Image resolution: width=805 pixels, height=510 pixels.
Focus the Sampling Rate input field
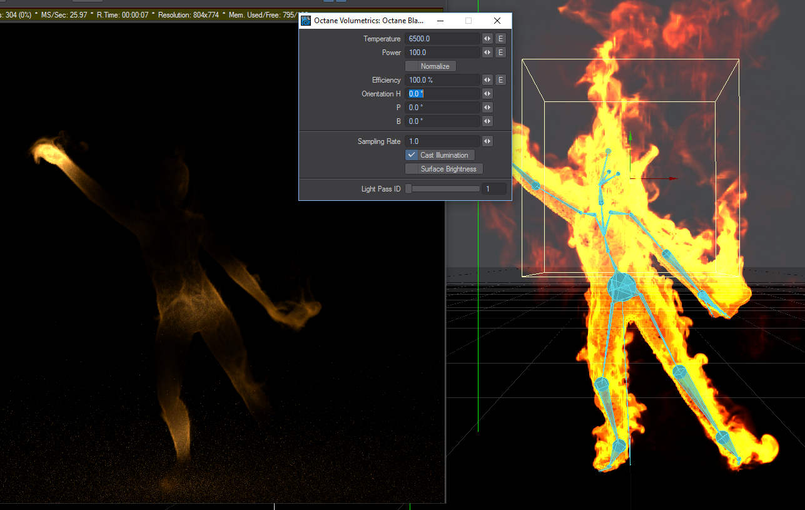tap(442, 141)
